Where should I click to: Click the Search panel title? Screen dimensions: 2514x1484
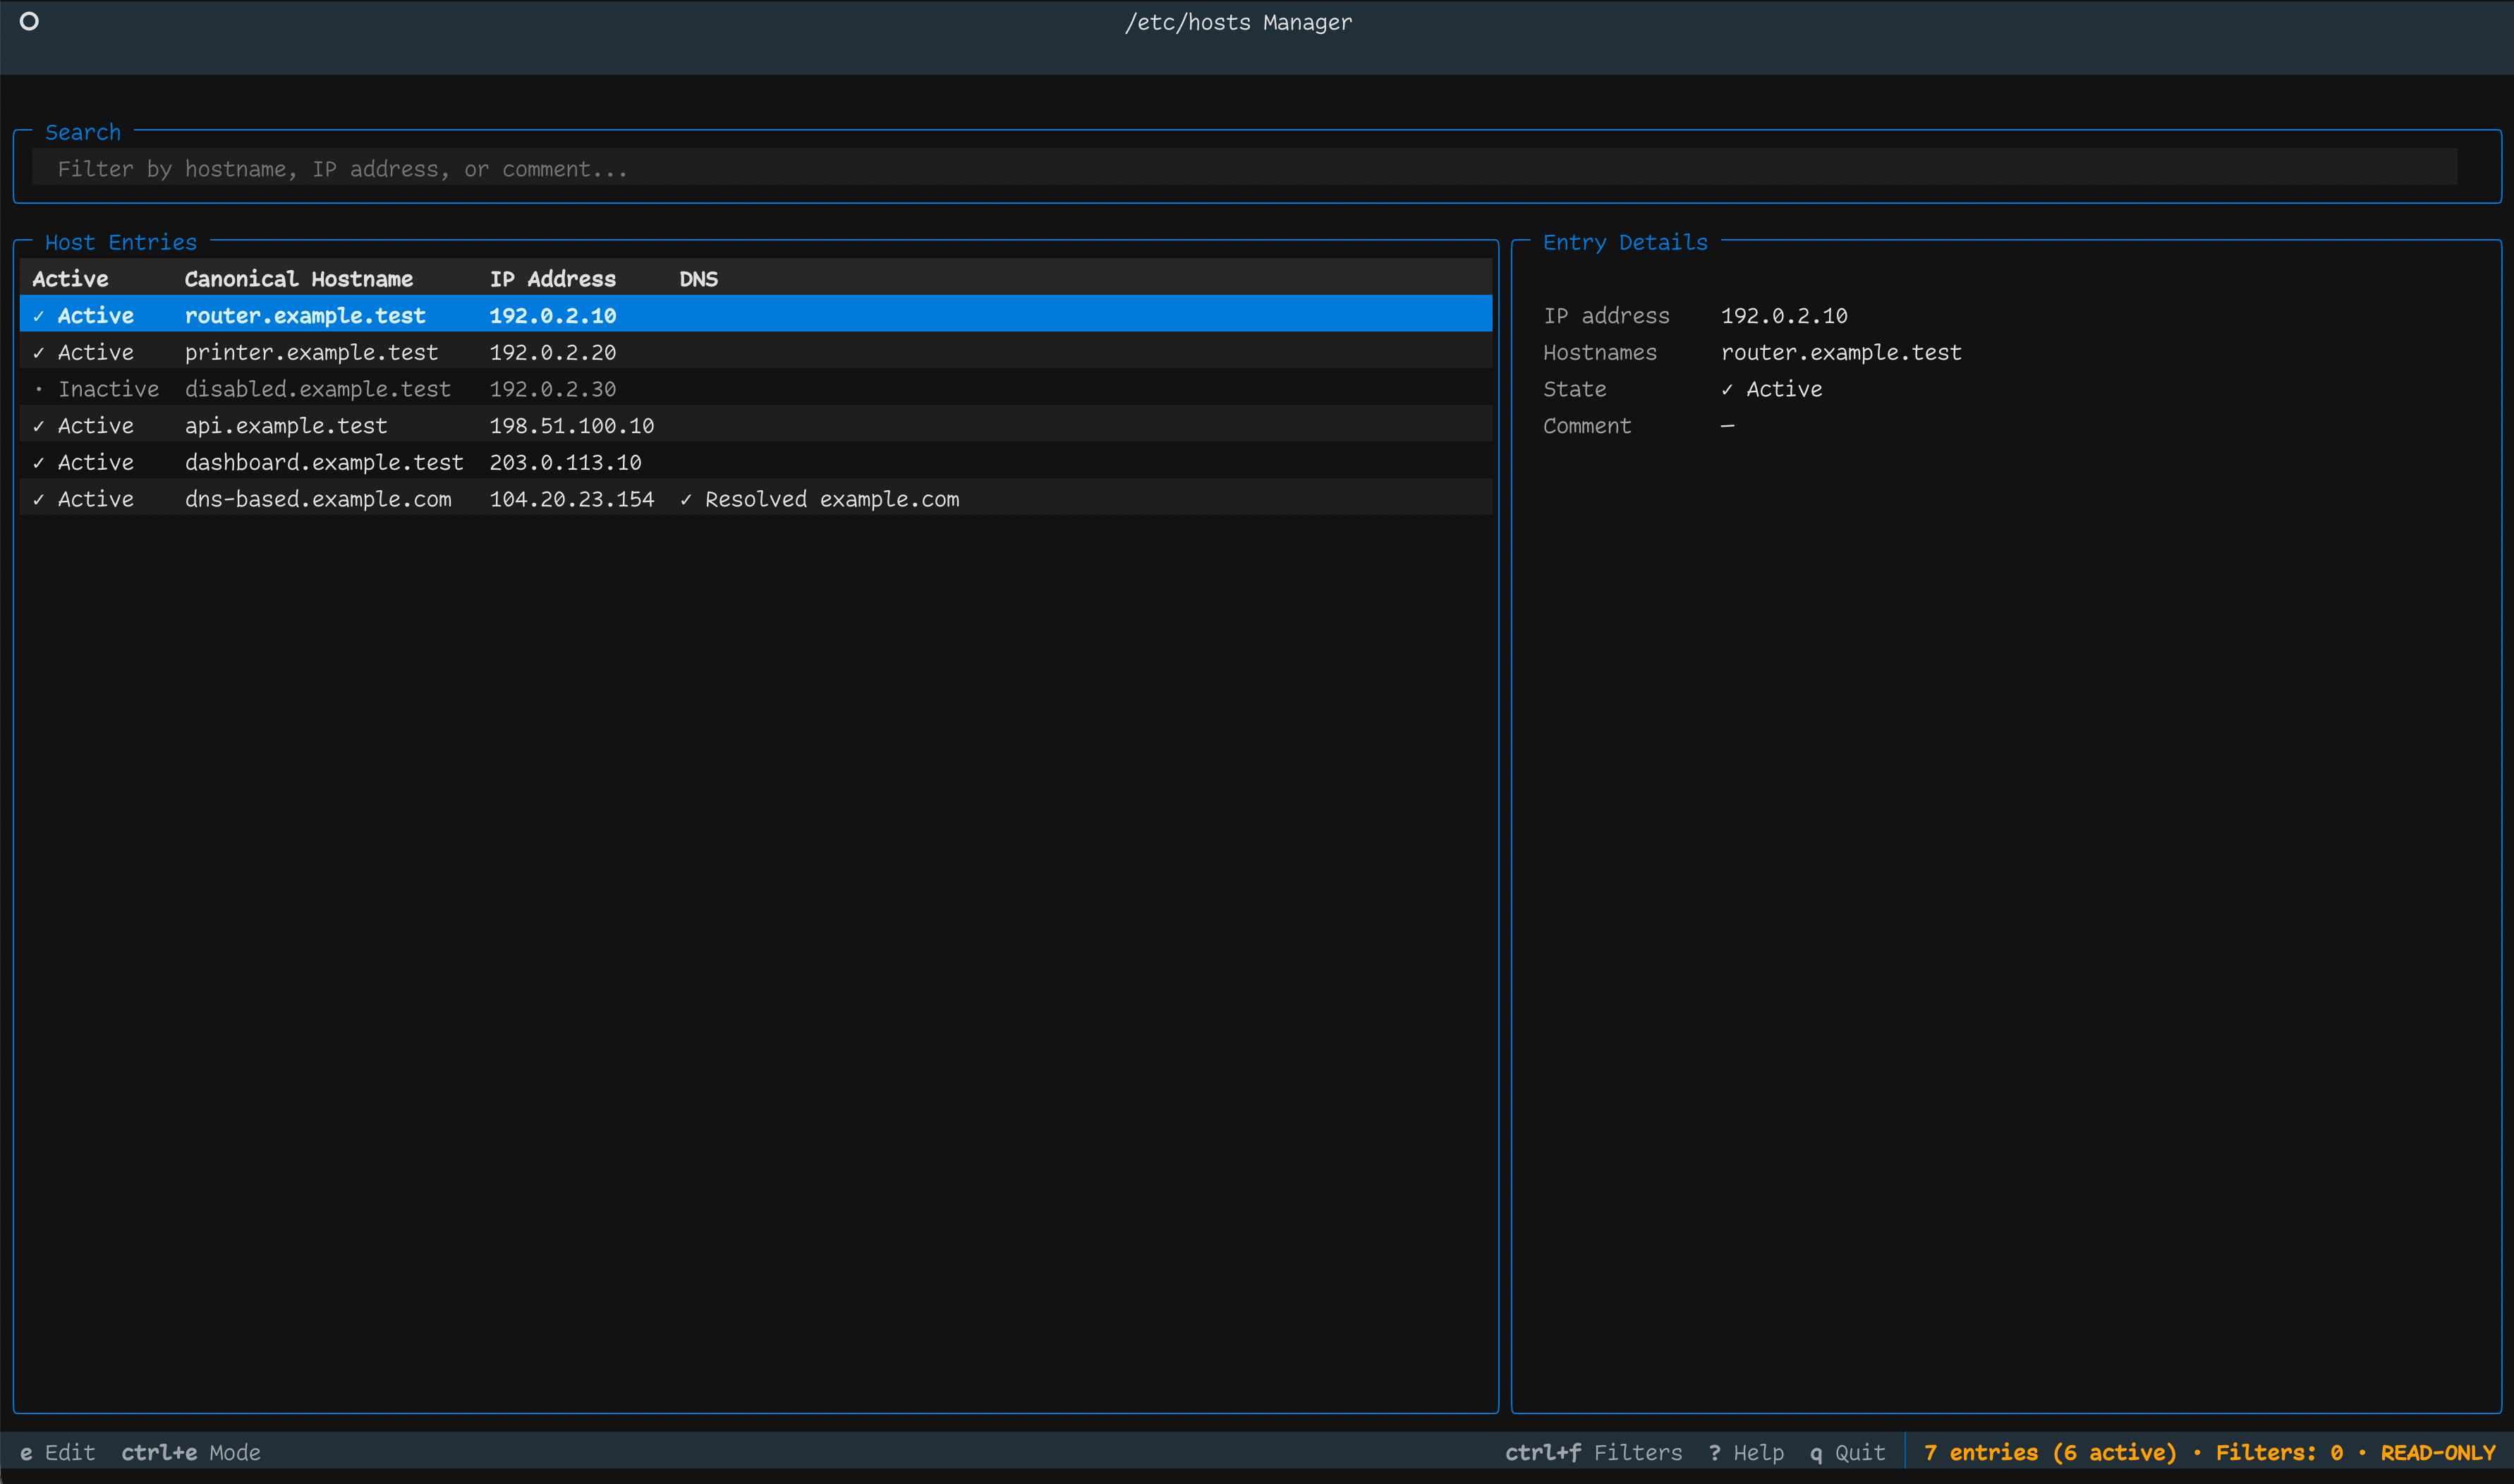pos(83,131)
